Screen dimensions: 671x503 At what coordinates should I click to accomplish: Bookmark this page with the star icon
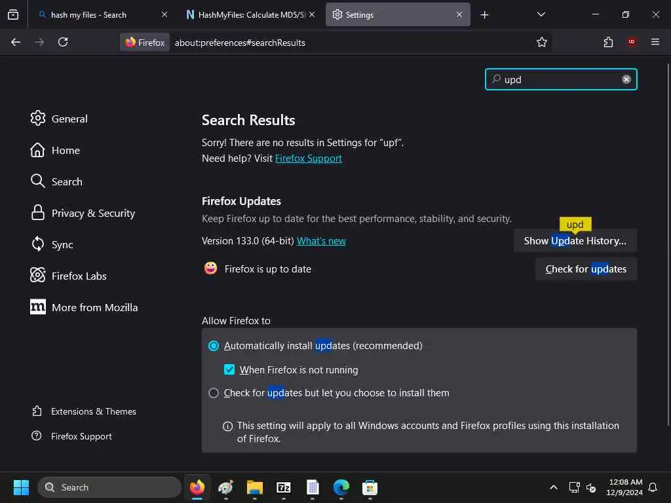pyautogui.click(x=542, y=42)
